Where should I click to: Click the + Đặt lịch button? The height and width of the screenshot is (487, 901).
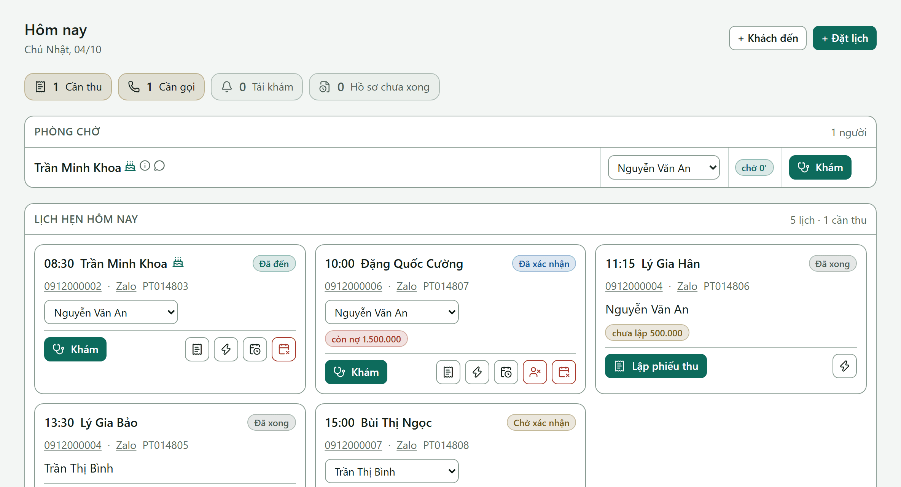pos(845,38)
